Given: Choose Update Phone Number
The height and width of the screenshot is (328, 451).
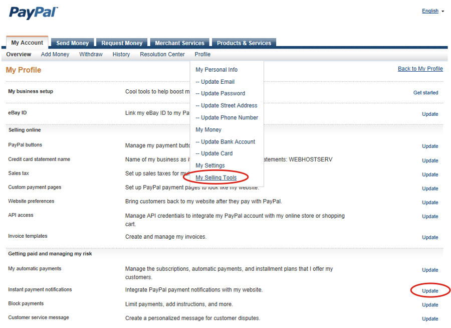Looking at the screenshot, I should [227, 117].
